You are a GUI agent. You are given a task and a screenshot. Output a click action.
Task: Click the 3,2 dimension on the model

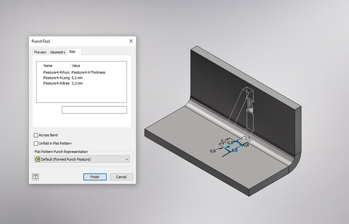coord(247,138)
